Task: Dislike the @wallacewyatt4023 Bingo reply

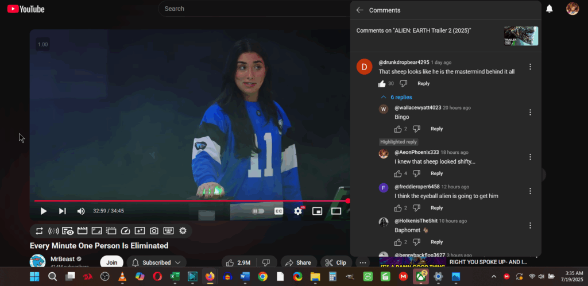Action: 416,129
